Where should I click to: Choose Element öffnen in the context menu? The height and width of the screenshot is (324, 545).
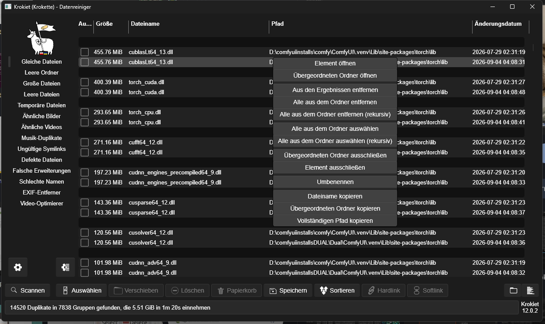coord(335,63)
